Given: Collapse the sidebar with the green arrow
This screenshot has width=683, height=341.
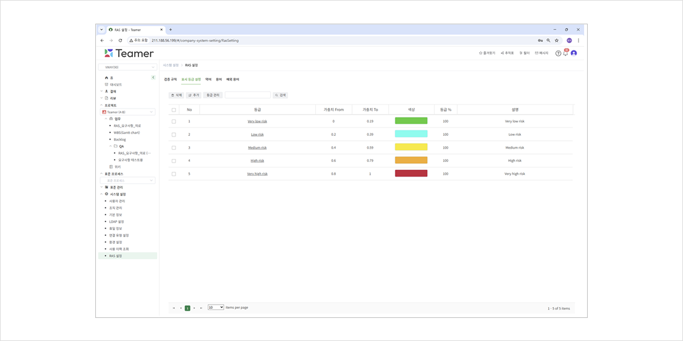Looking at the screenshot, I should [x=153, y=78].
